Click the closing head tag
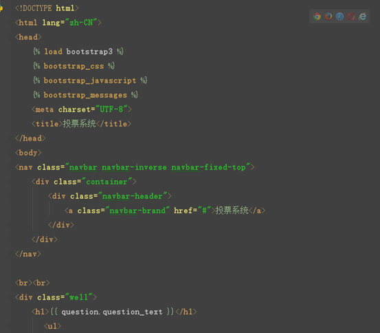Image resolution: width=380 pixels, height=333 pixels. pos(30,138)
